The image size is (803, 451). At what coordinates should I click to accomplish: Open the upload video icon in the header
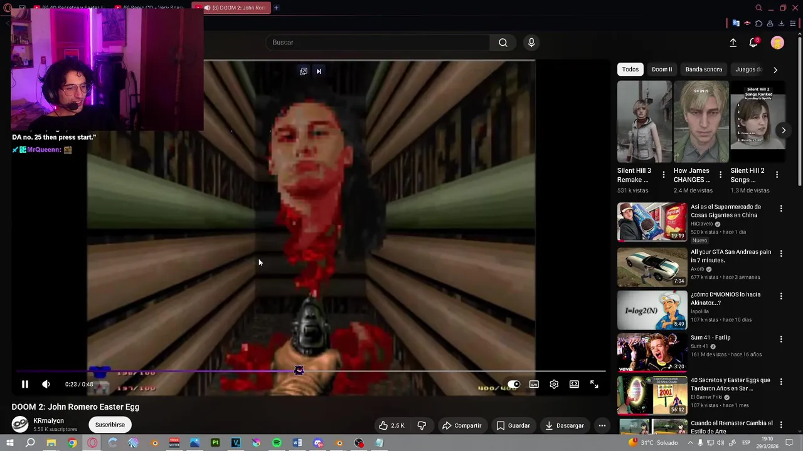(733, 43)
